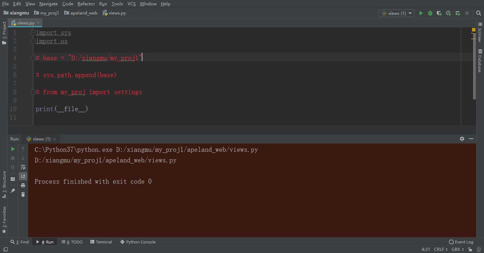
Task: Open the Tools menu
Action: pyautogui.click(x=117, y=4)
